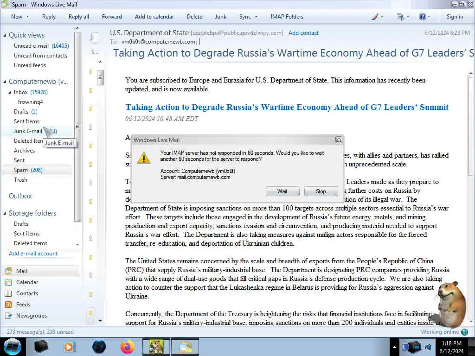
Task: Click the dark globe taskbar icon
Action: click(99, 347)
